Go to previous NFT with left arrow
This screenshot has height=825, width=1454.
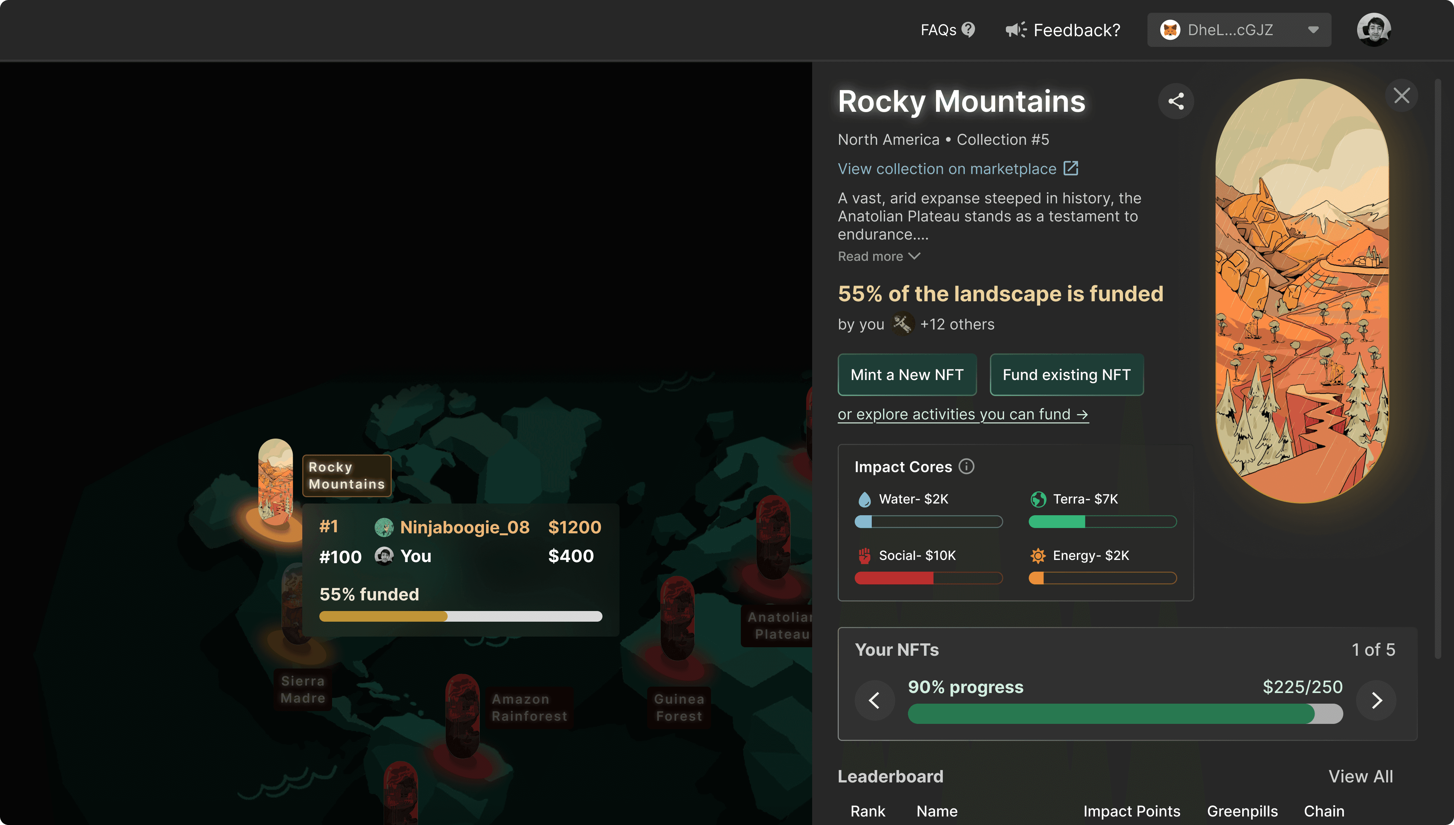(875, 700)
